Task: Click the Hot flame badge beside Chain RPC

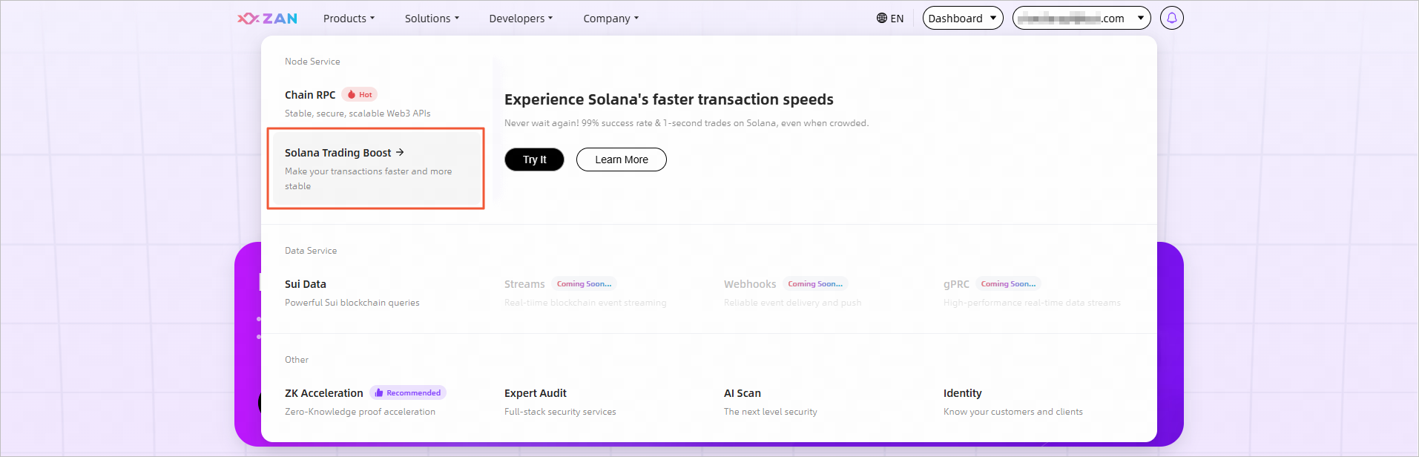Action: pos(360,95)
